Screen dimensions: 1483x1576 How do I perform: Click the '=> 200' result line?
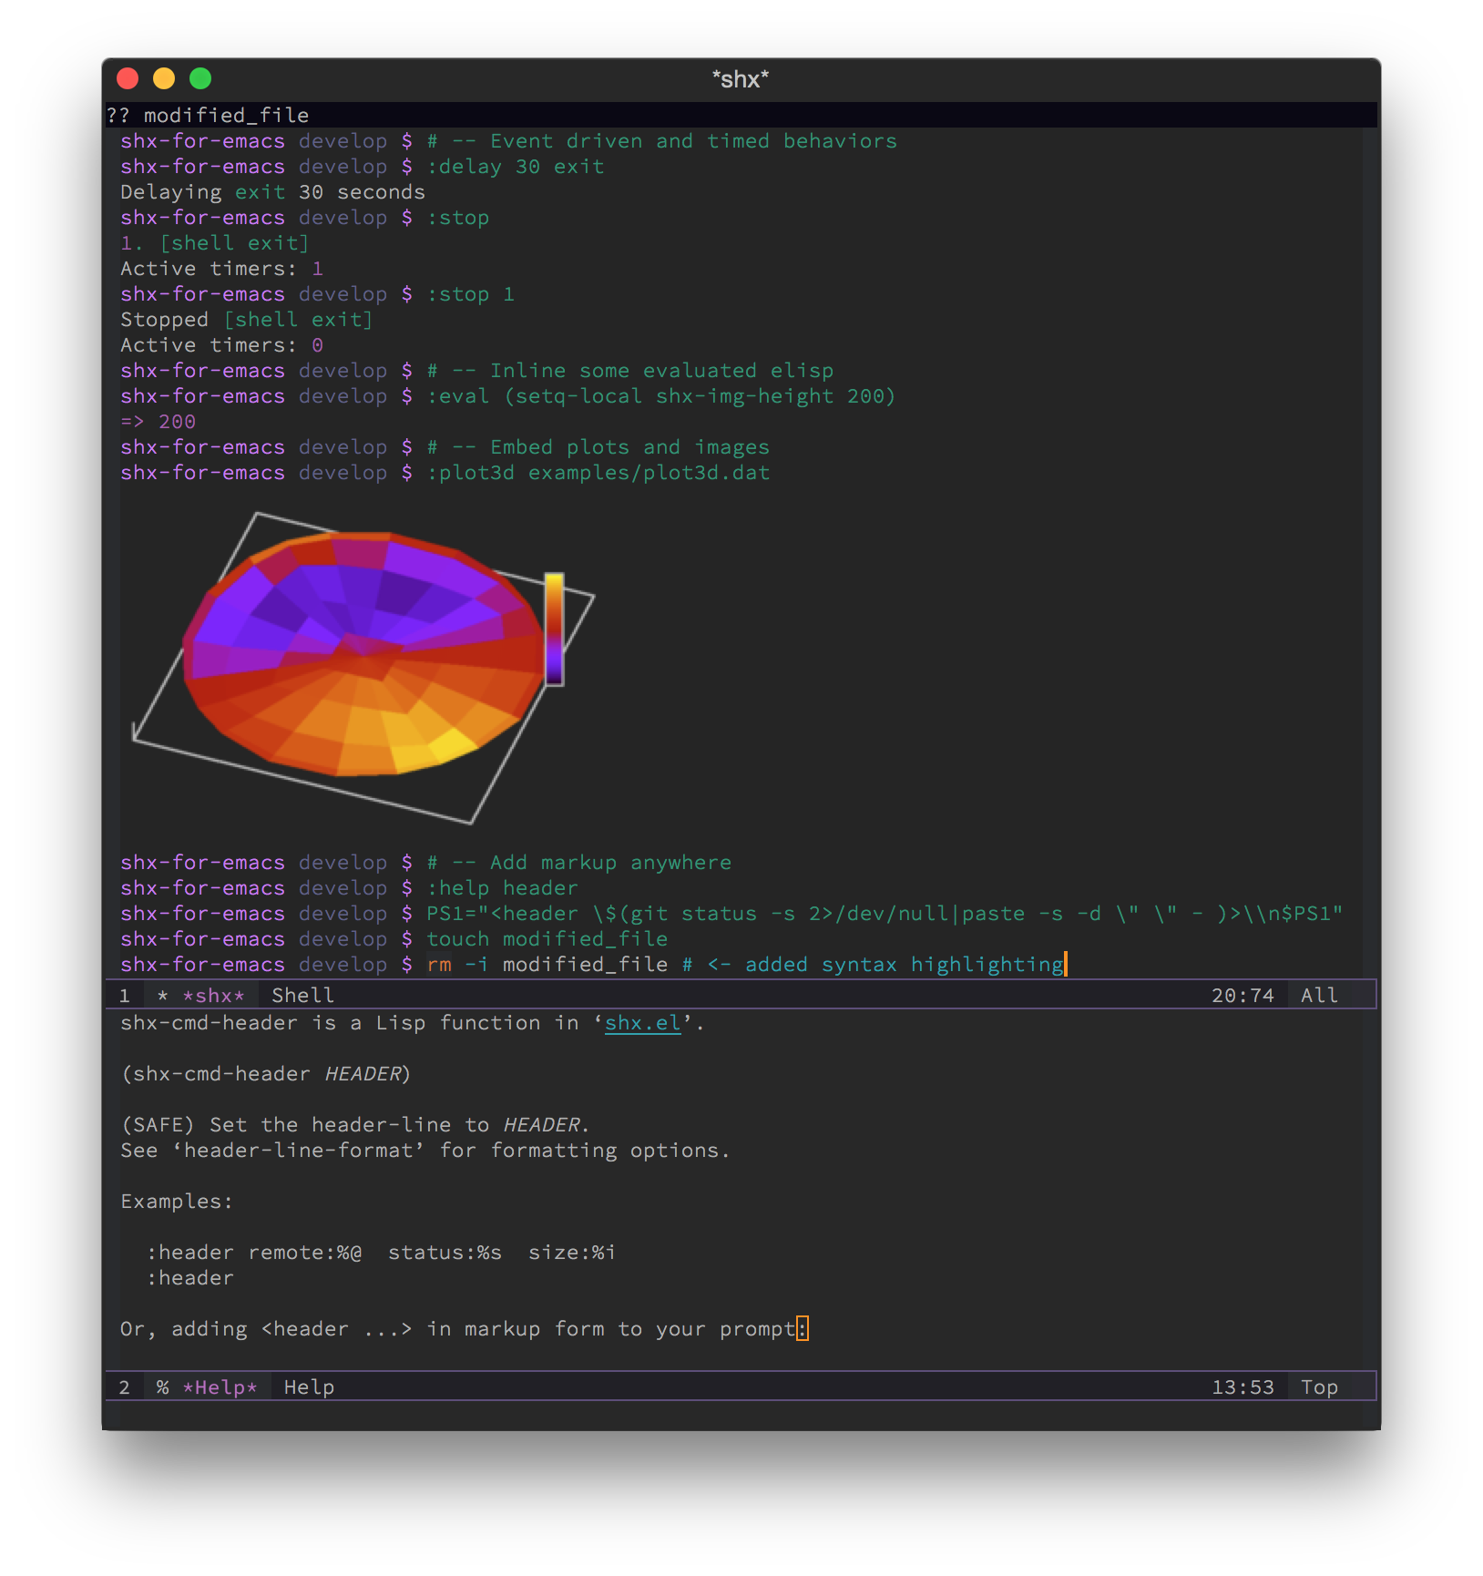(158, 422)
